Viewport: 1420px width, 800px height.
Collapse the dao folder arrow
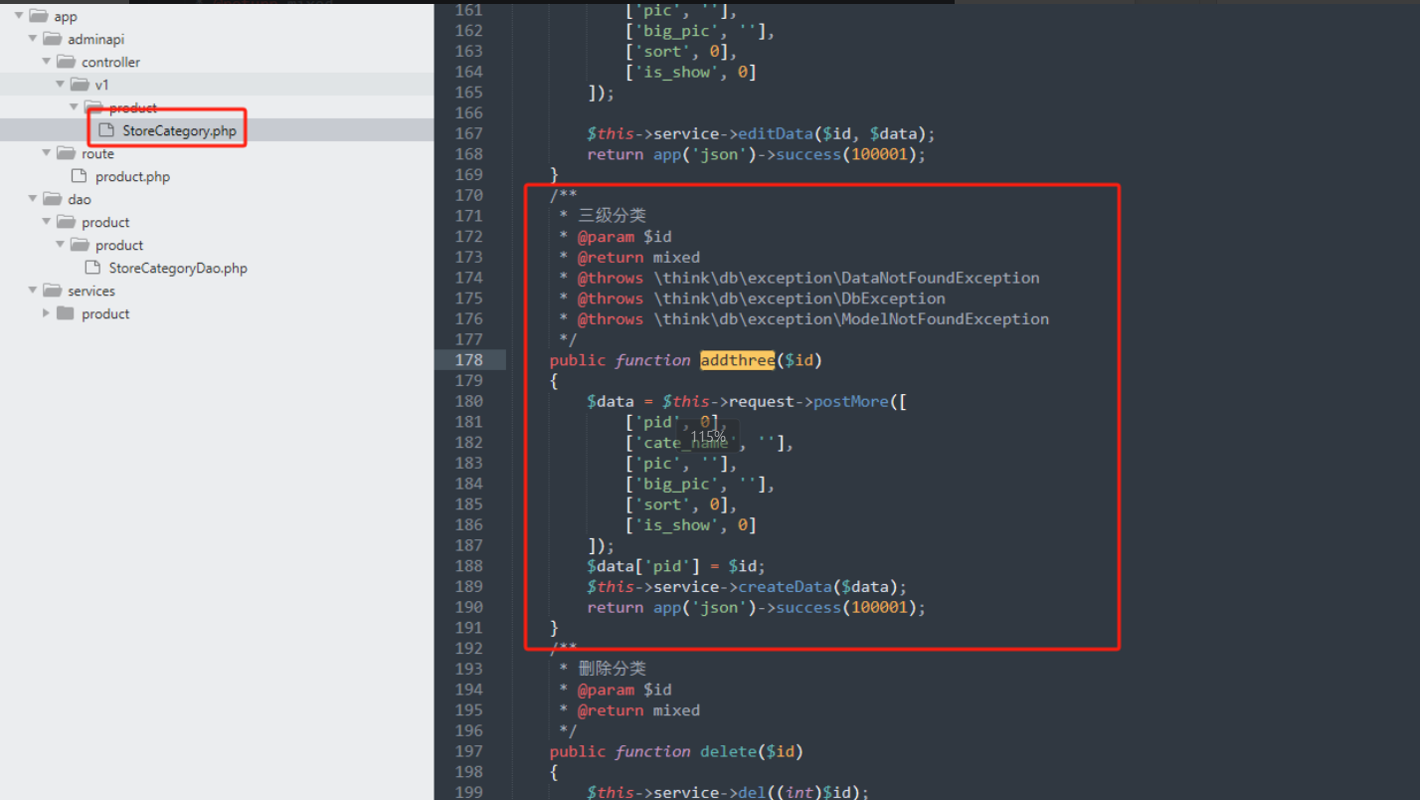[33, 199]
